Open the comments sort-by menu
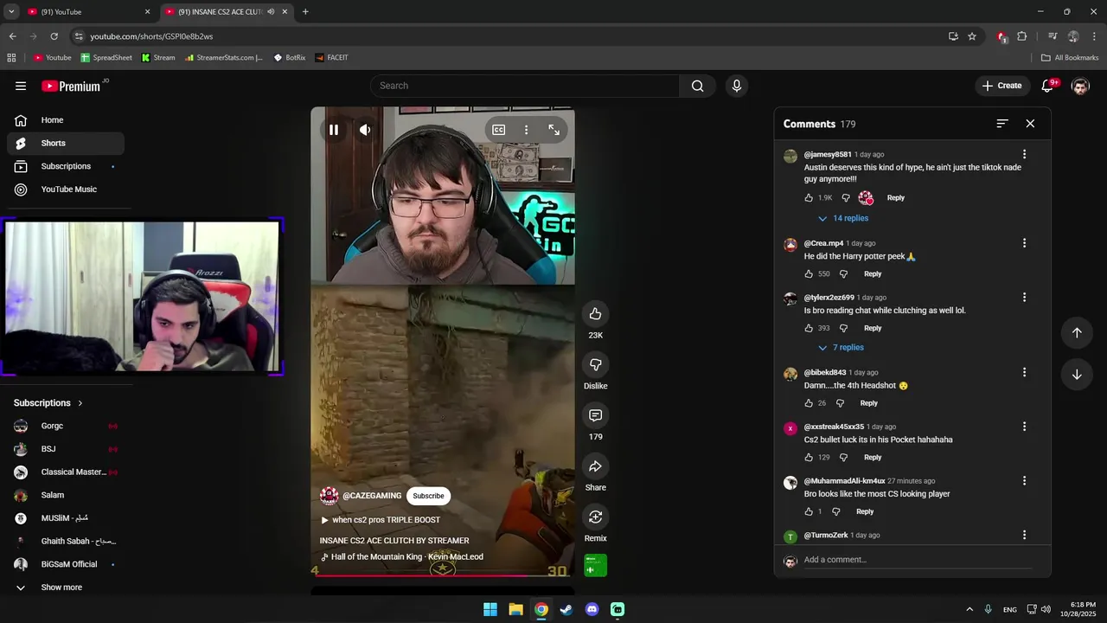1107x623 pixels. pyautogui.click(x=1002, y=124)
